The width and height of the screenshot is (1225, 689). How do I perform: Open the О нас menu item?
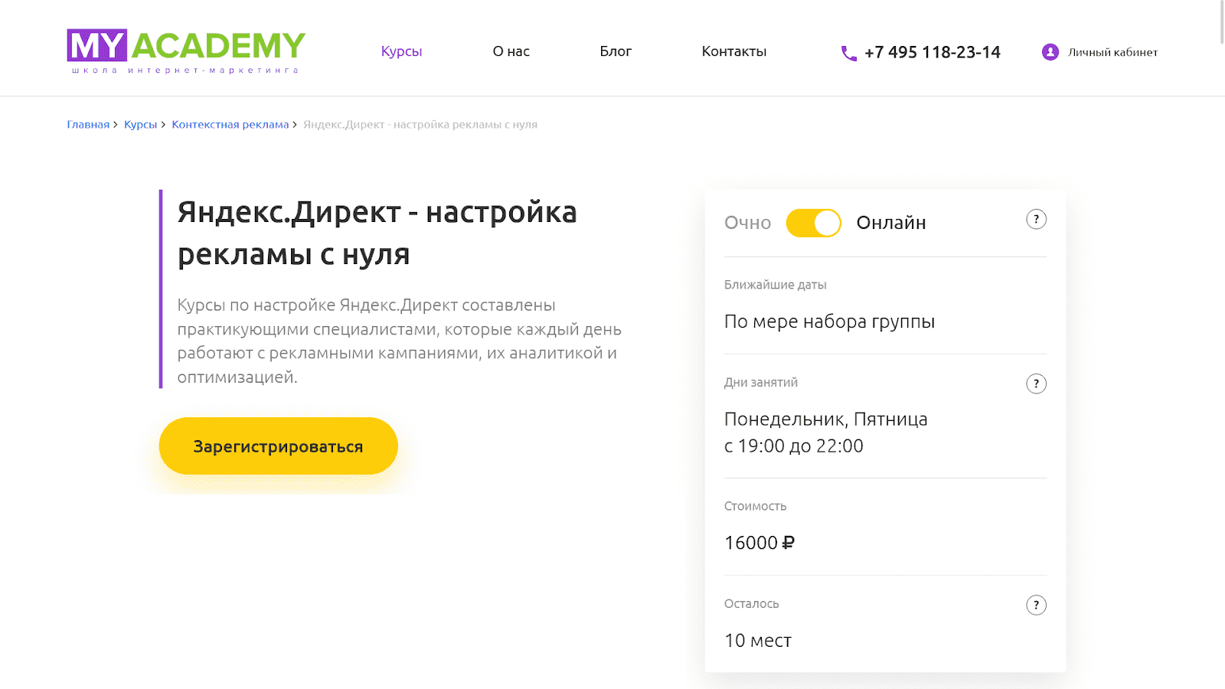coord(511,51)
